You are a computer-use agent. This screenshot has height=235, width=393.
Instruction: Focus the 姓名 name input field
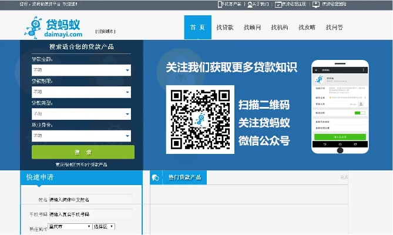[x=91, y=200]
